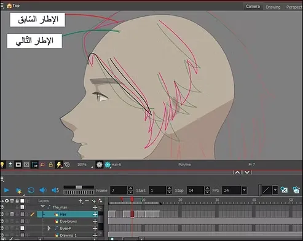Click the Add Drawing Layer icon in Layers header
The image size is (303, 241).
coord(100,201)
